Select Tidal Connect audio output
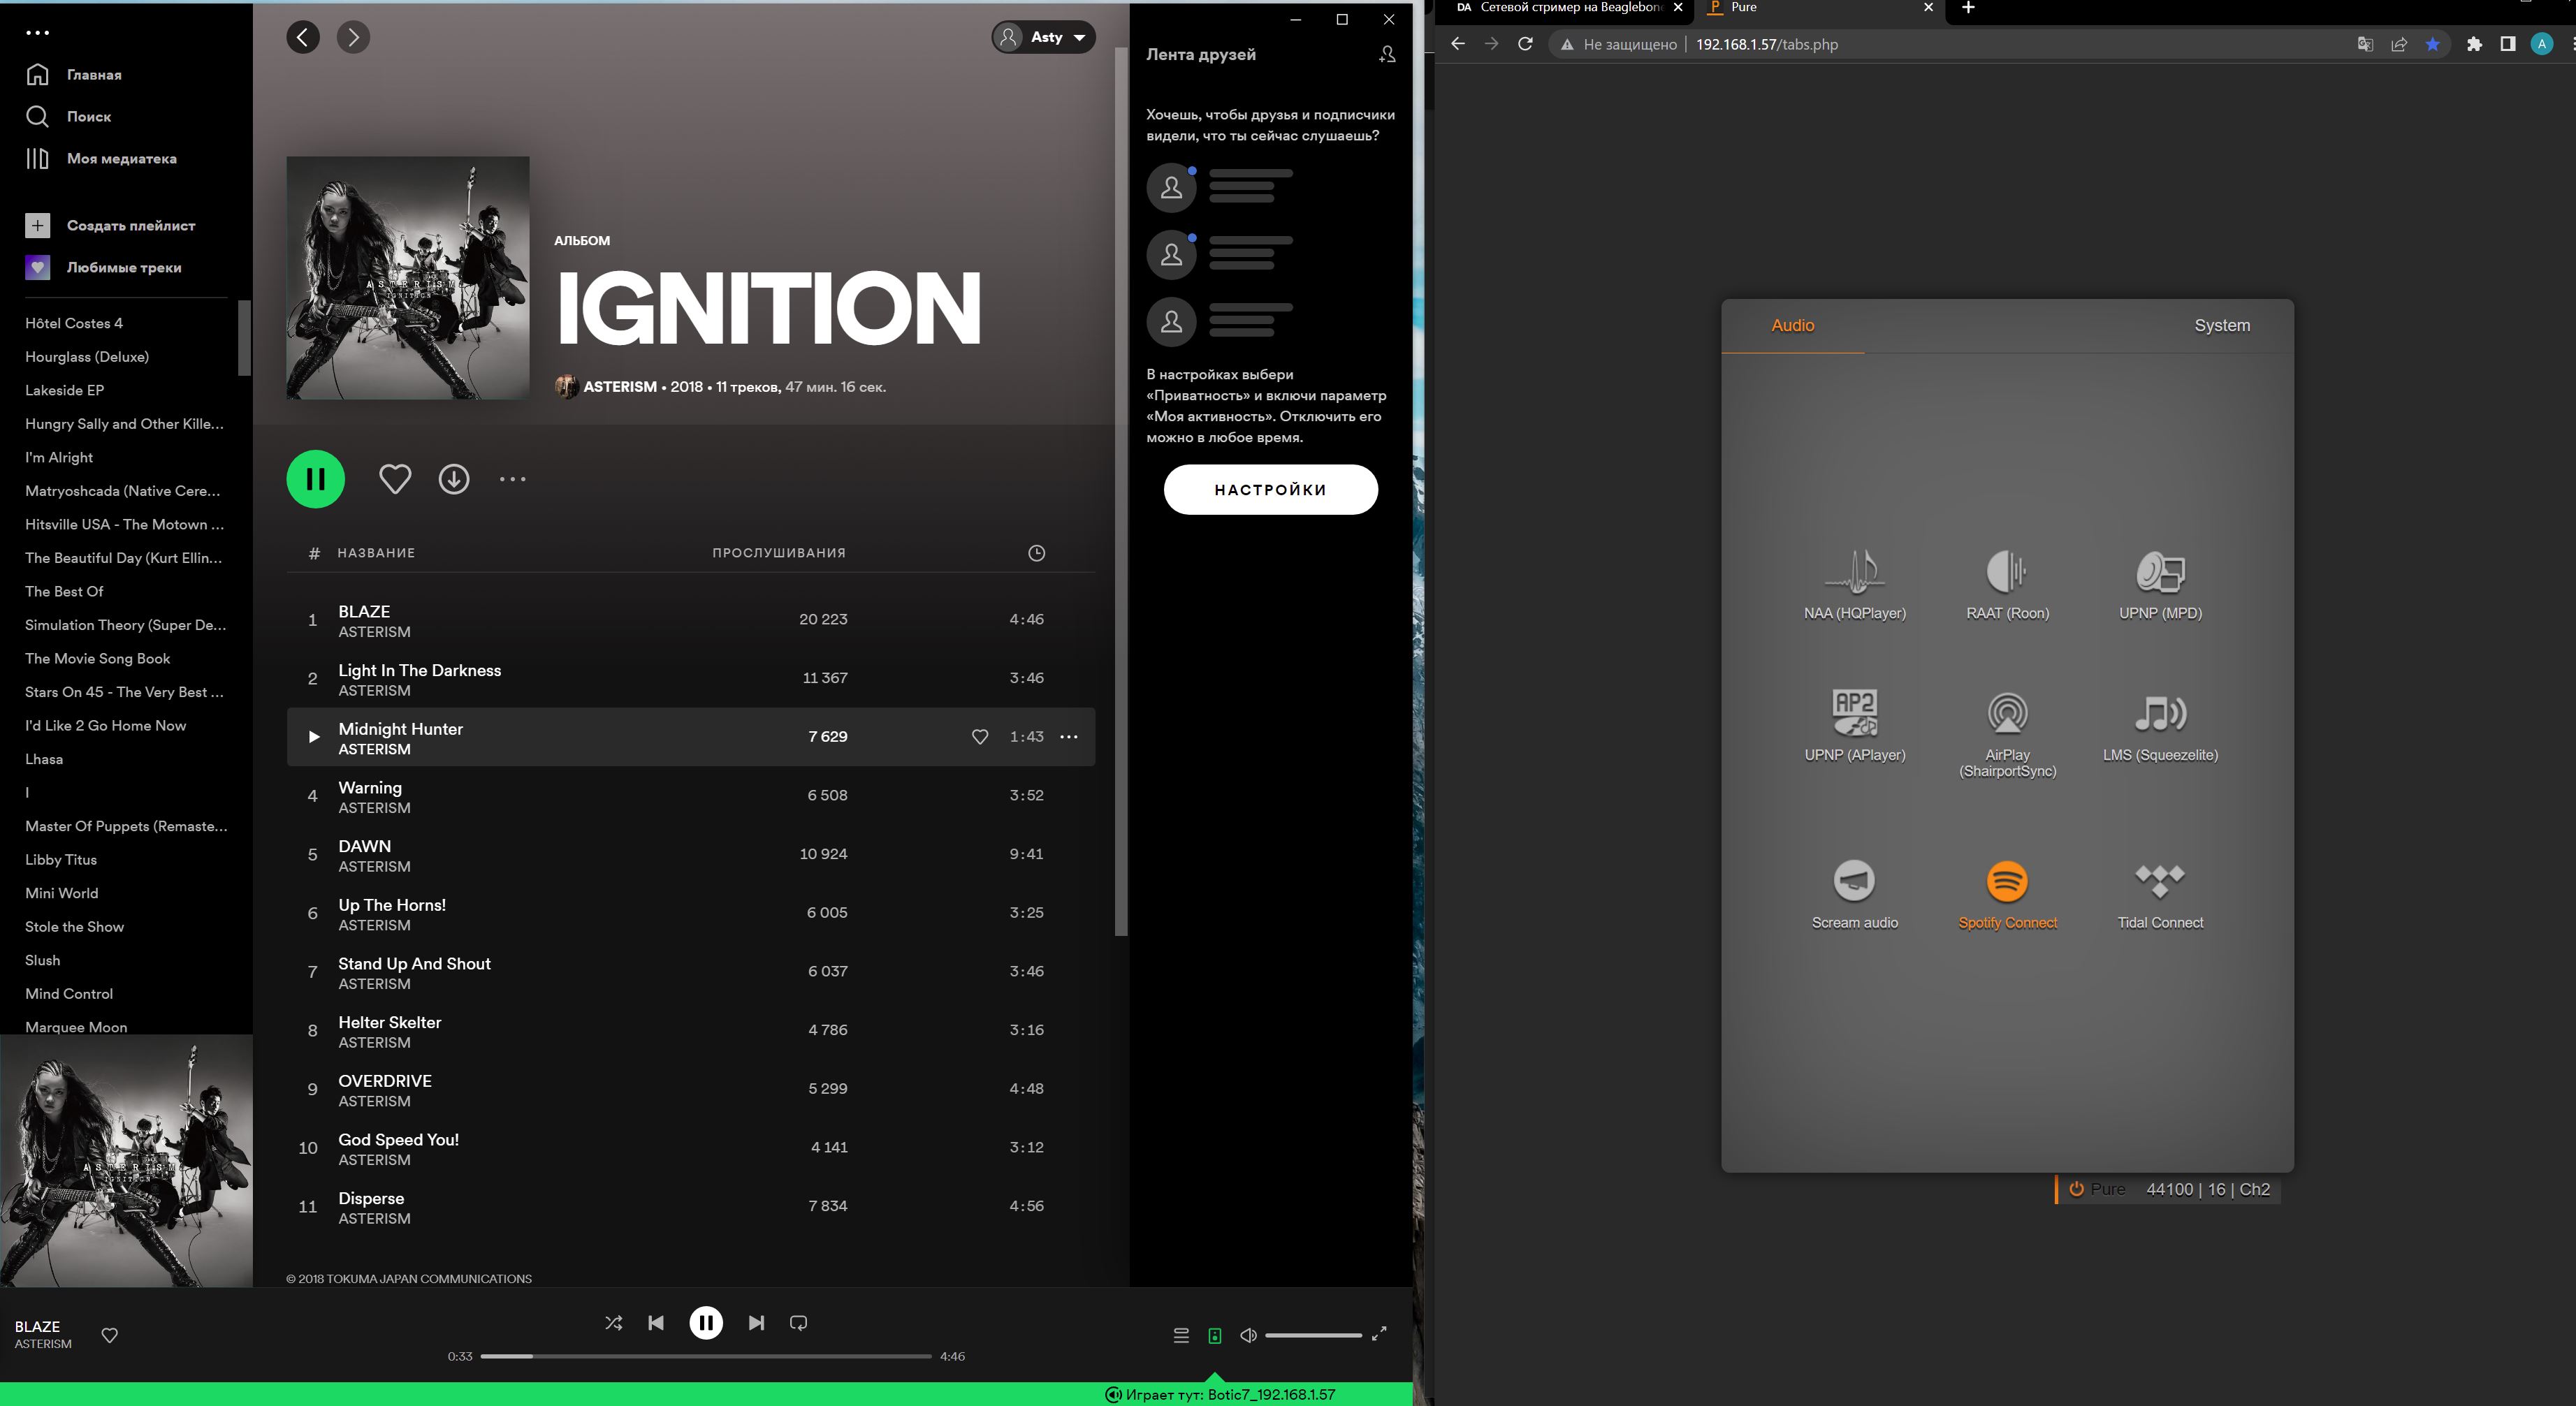This screenshot has width=2576, height=1406. point(2159,882)
